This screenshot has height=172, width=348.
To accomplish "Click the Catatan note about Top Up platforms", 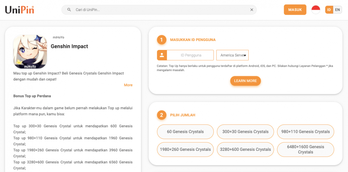I will point(245,68).
